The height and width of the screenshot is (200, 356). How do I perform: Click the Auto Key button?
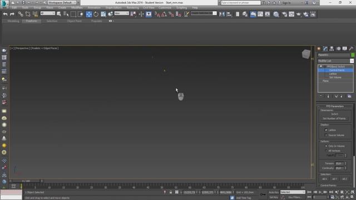(x=273, y=192)
